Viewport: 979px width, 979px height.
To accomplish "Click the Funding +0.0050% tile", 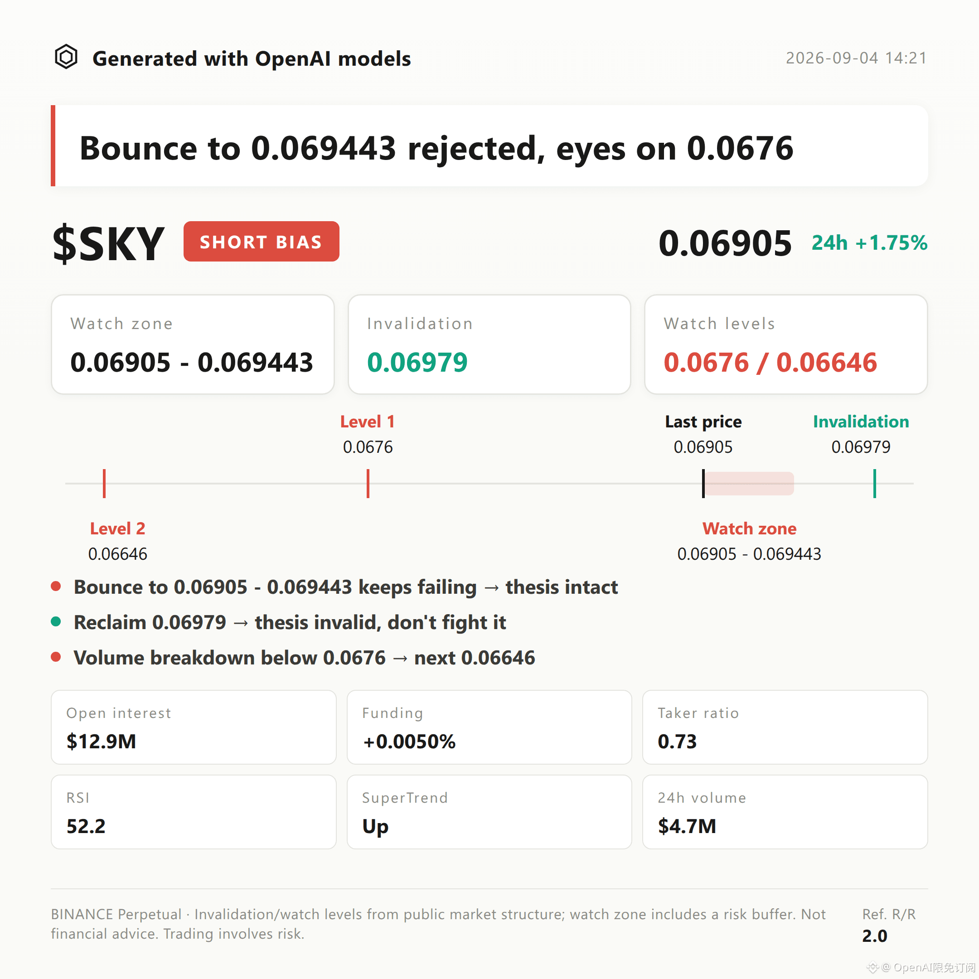I will 489,727.
